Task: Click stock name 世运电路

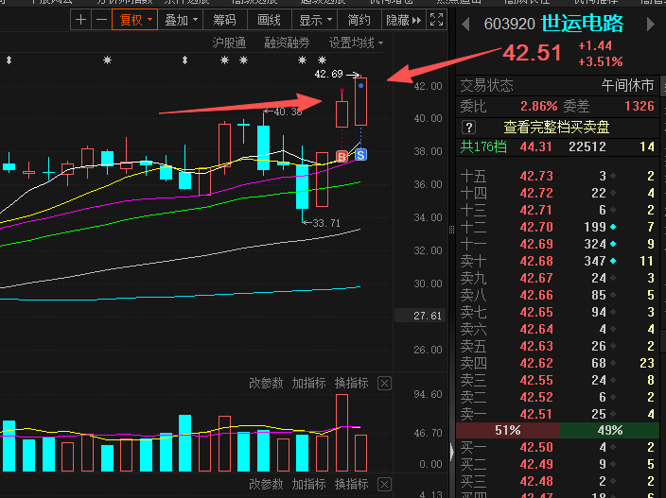Action: pos(583,24)
